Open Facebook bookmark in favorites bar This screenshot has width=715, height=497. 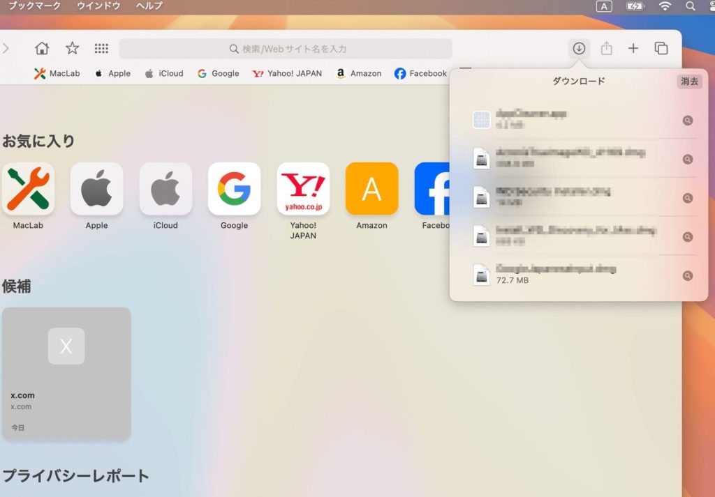(420, 73)
